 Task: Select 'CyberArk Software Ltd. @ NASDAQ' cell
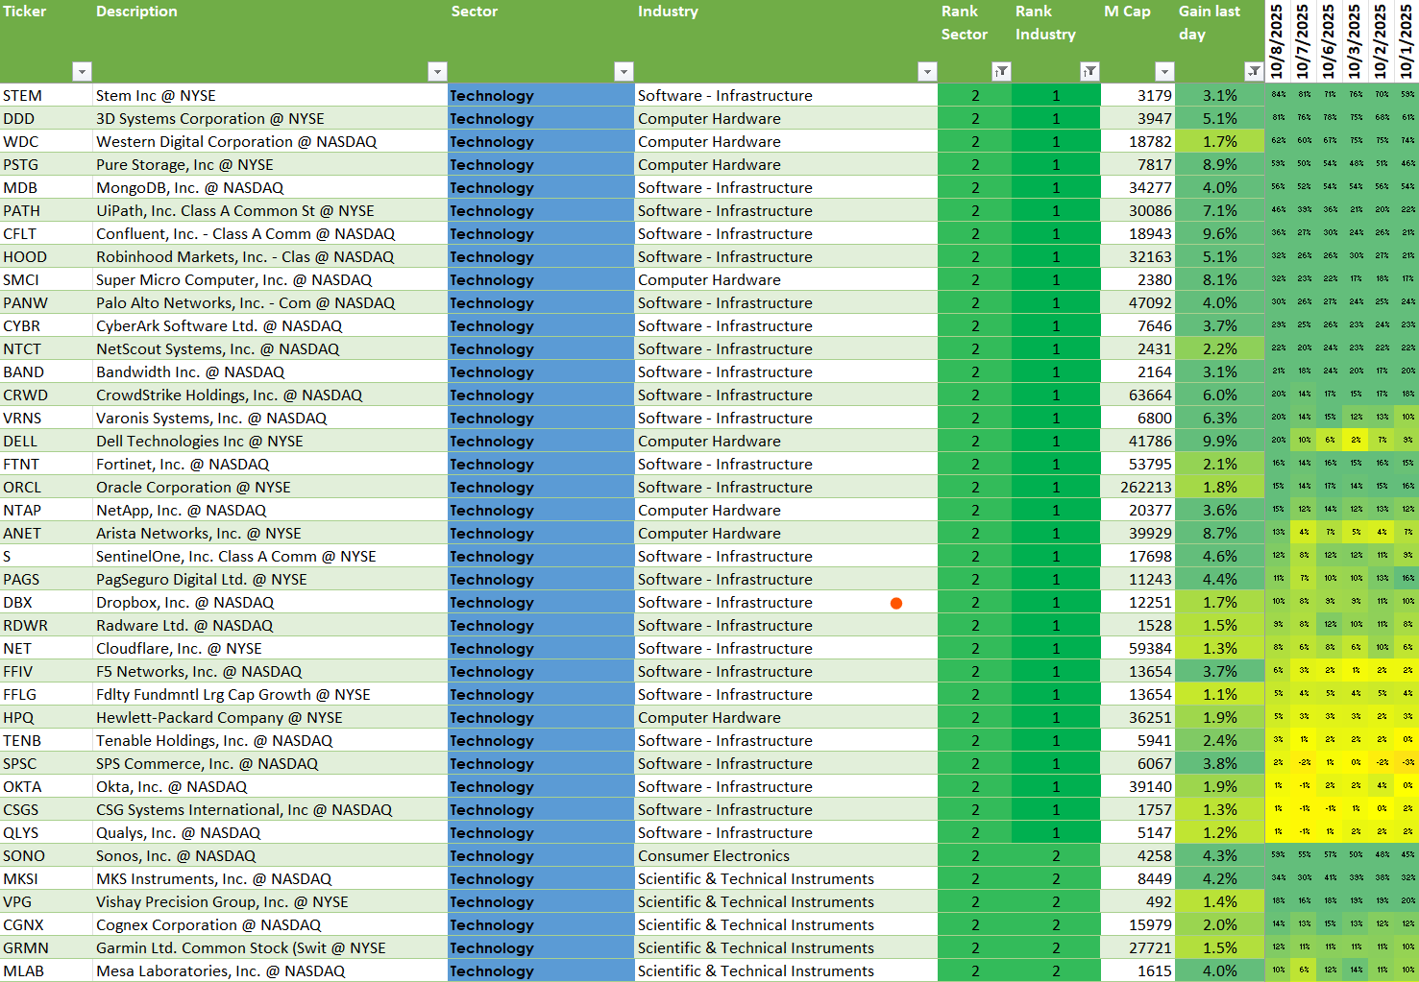[270, 325]
